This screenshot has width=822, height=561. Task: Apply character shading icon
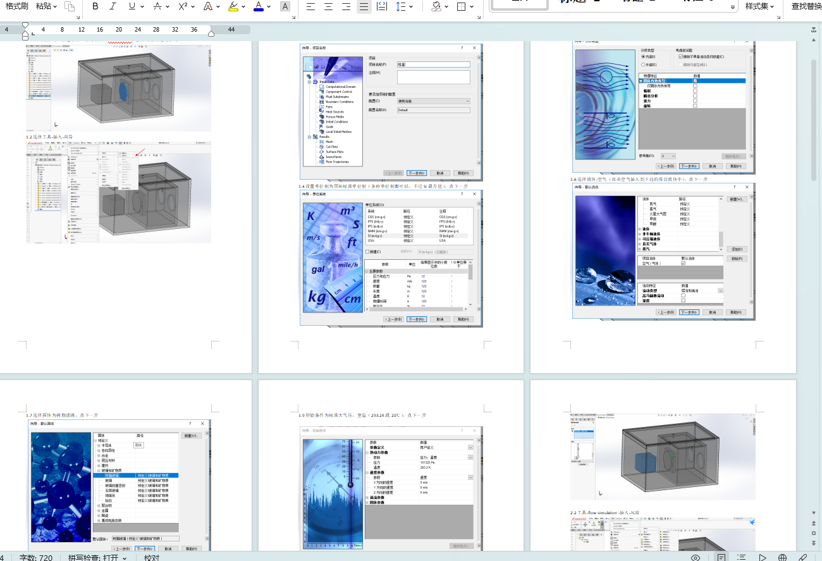tap(285, 6)
